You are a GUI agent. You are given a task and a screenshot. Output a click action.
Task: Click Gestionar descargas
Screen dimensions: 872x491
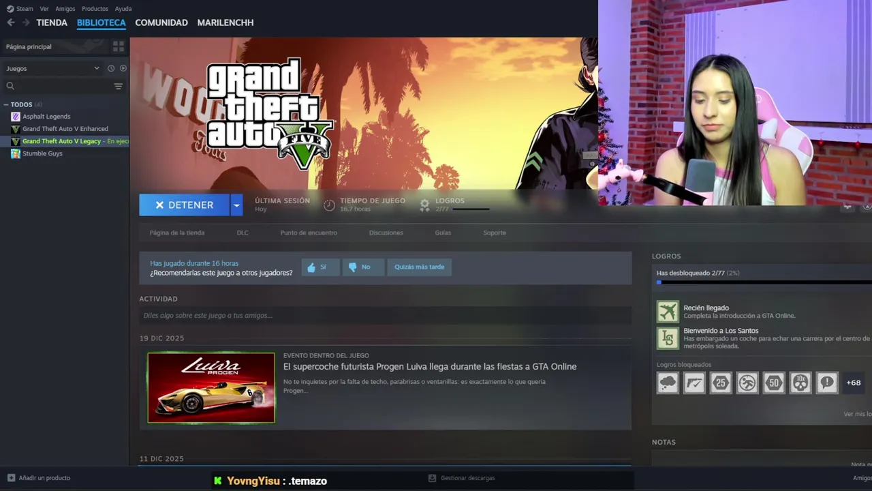pyautogui.click(x=462, y=478)
